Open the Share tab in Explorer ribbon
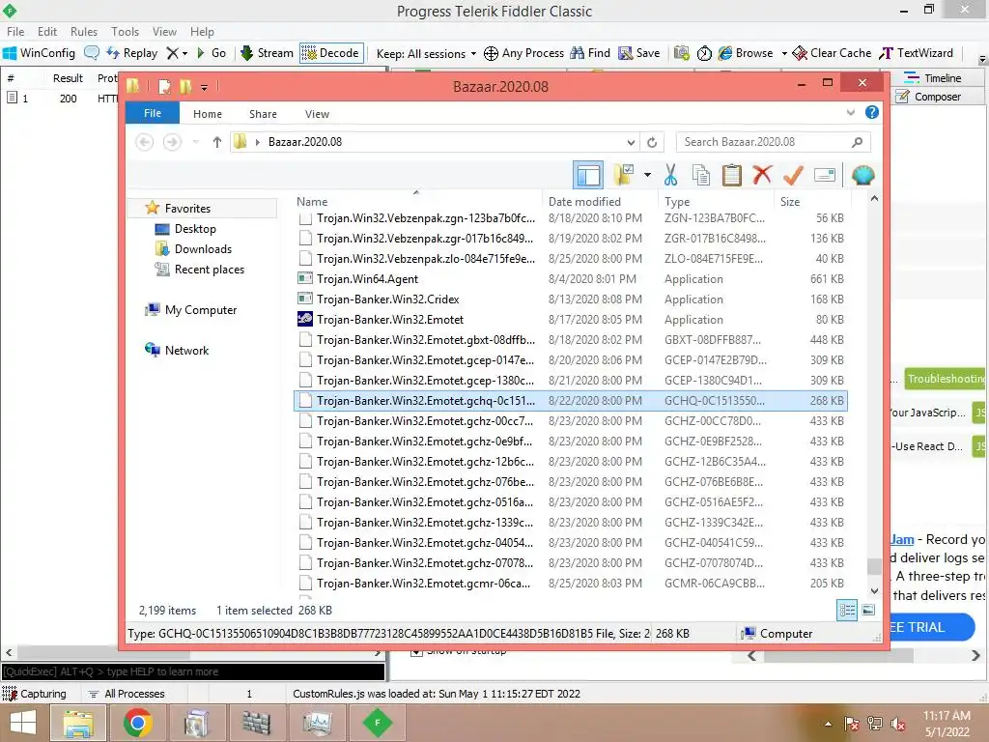 (x=263, y=114)
